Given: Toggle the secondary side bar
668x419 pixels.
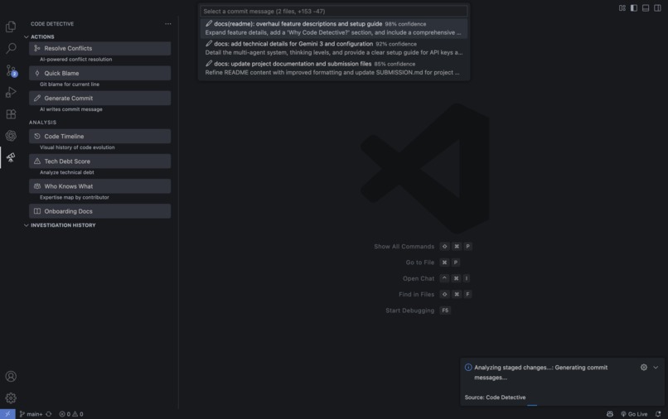Looking at the screenshot, I should 657,8.
